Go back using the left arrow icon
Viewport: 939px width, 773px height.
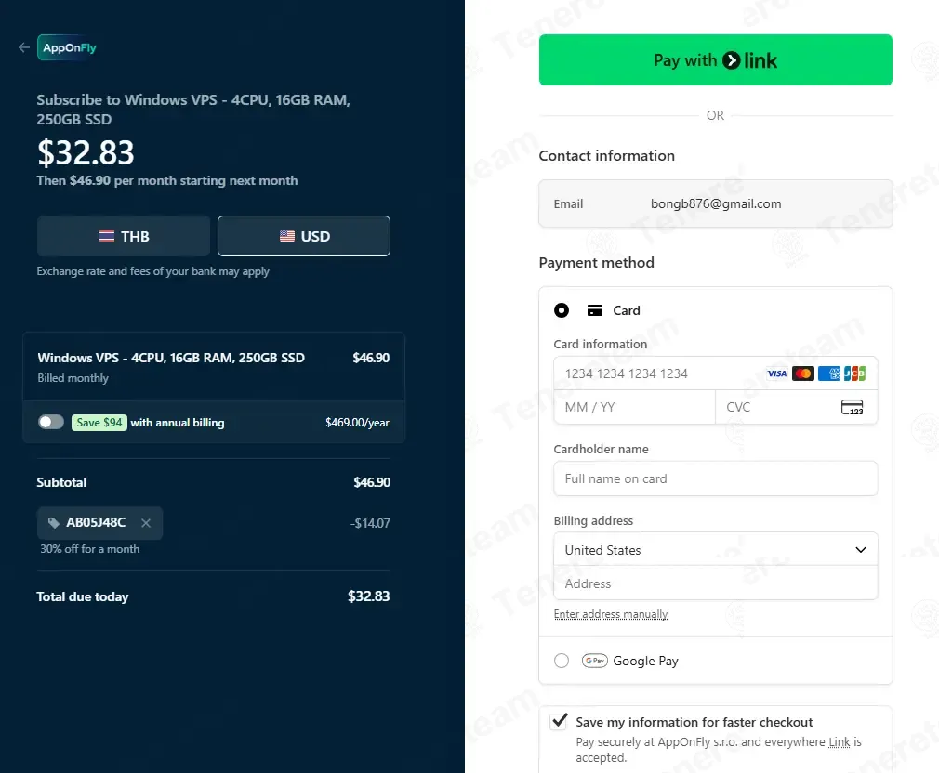tap(24, 48)
